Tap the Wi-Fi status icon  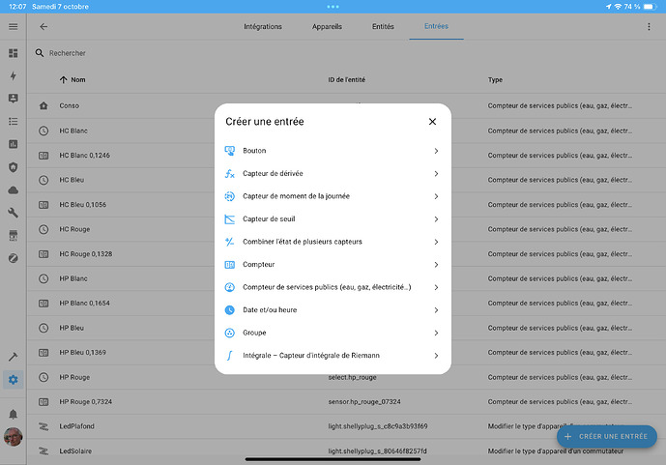coord(618,7)
